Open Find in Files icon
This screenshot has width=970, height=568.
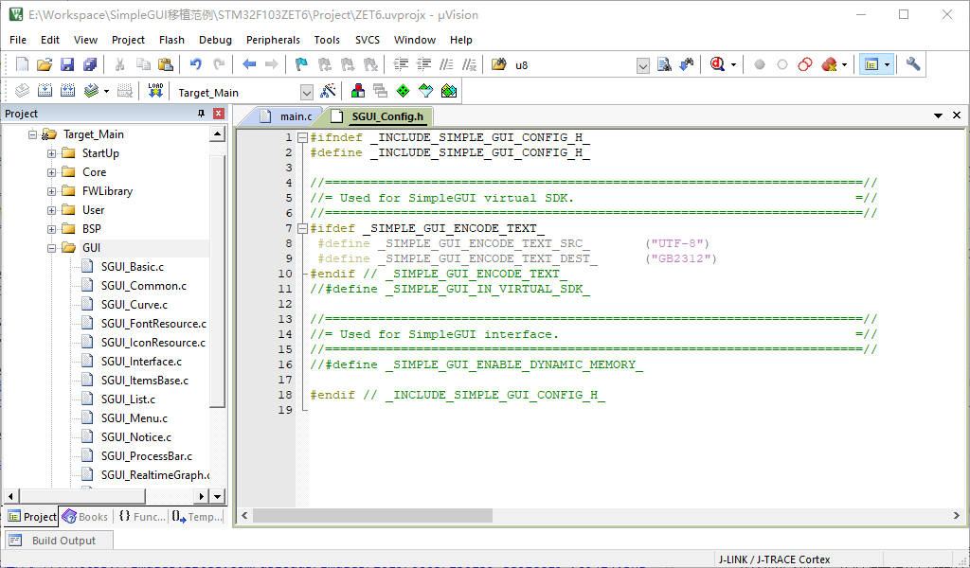pos(498,64)
